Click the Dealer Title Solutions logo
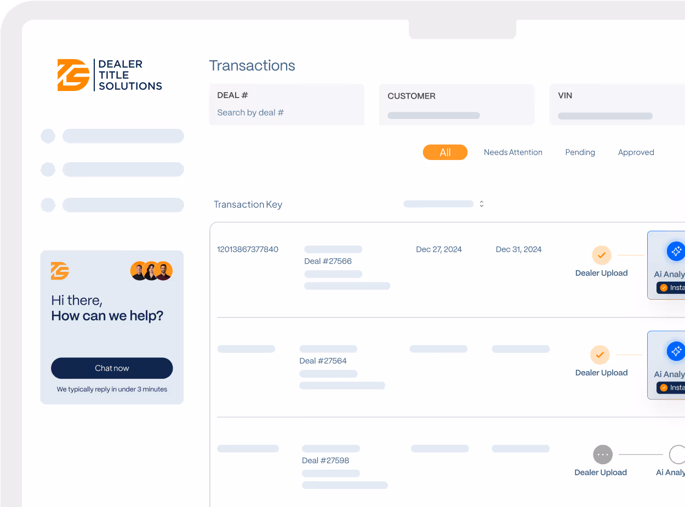 click(x=110, y=75)
